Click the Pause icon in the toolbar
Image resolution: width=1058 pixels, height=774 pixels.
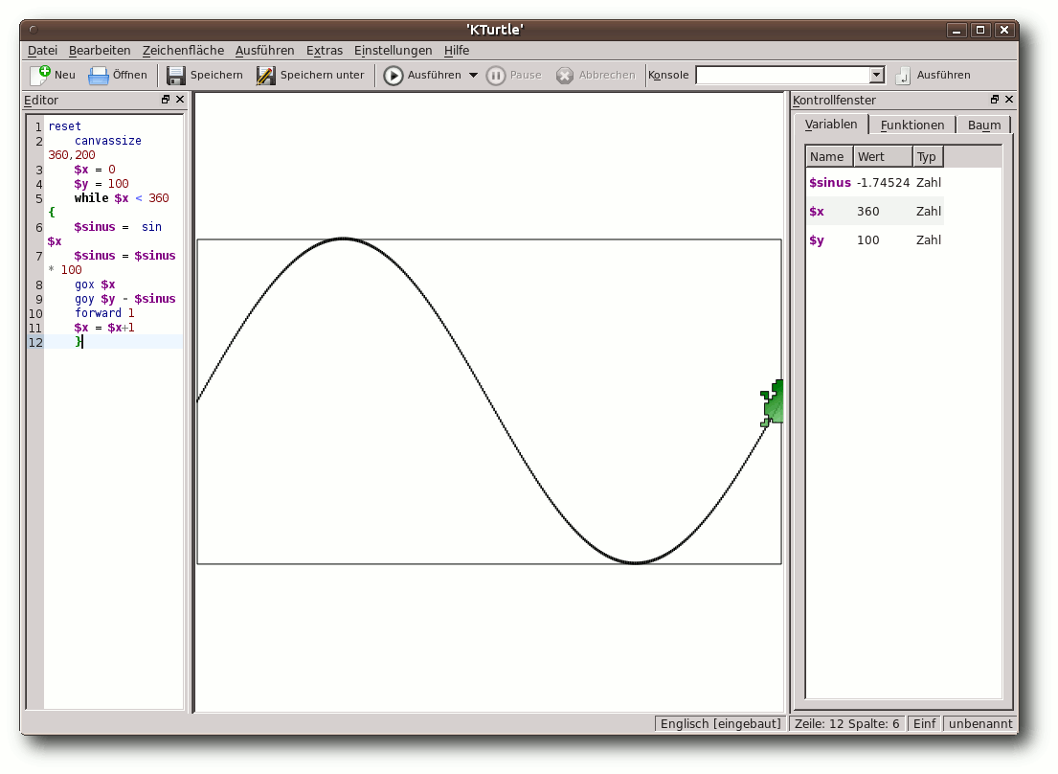coord(496,76)
